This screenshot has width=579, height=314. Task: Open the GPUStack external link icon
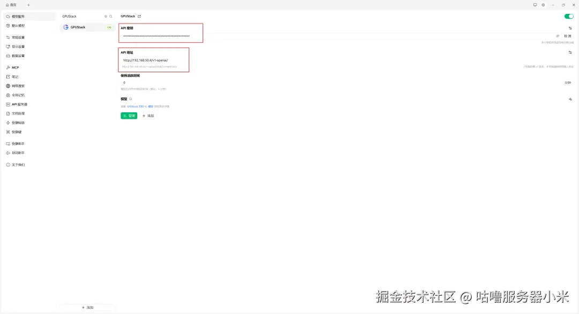pos(139,16)
